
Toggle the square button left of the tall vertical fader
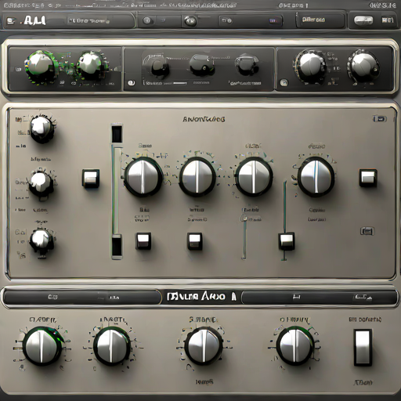[91, 179]
